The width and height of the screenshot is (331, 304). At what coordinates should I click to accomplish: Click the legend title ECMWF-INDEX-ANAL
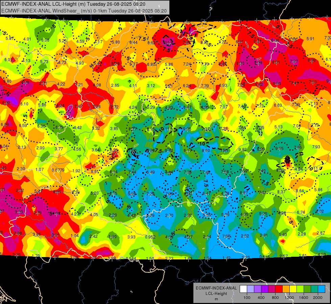click(216, 288)
